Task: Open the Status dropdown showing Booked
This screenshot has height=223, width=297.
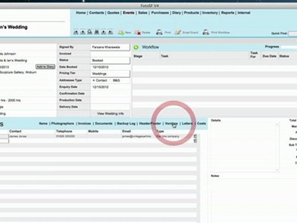Action: (110, 60)
